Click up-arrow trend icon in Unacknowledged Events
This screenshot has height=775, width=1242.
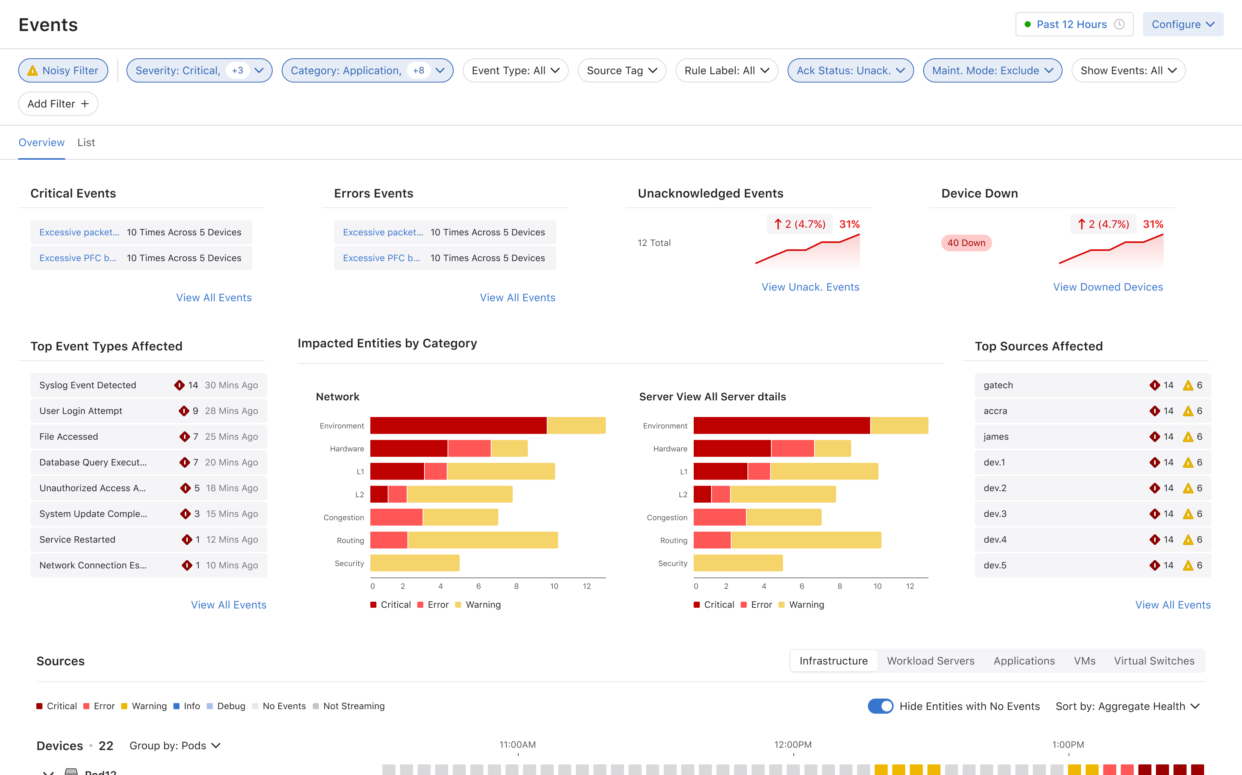pyautogui.click(x=777, y=224)
